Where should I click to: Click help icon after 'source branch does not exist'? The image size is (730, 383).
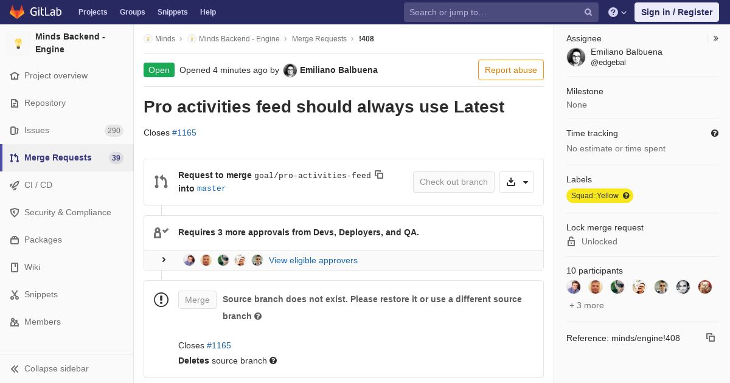click(258, 316)
